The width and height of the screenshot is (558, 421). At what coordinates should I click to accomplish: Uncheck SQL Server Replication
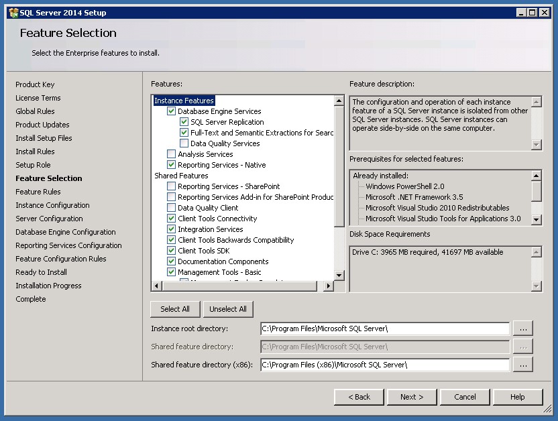[184, 122]
